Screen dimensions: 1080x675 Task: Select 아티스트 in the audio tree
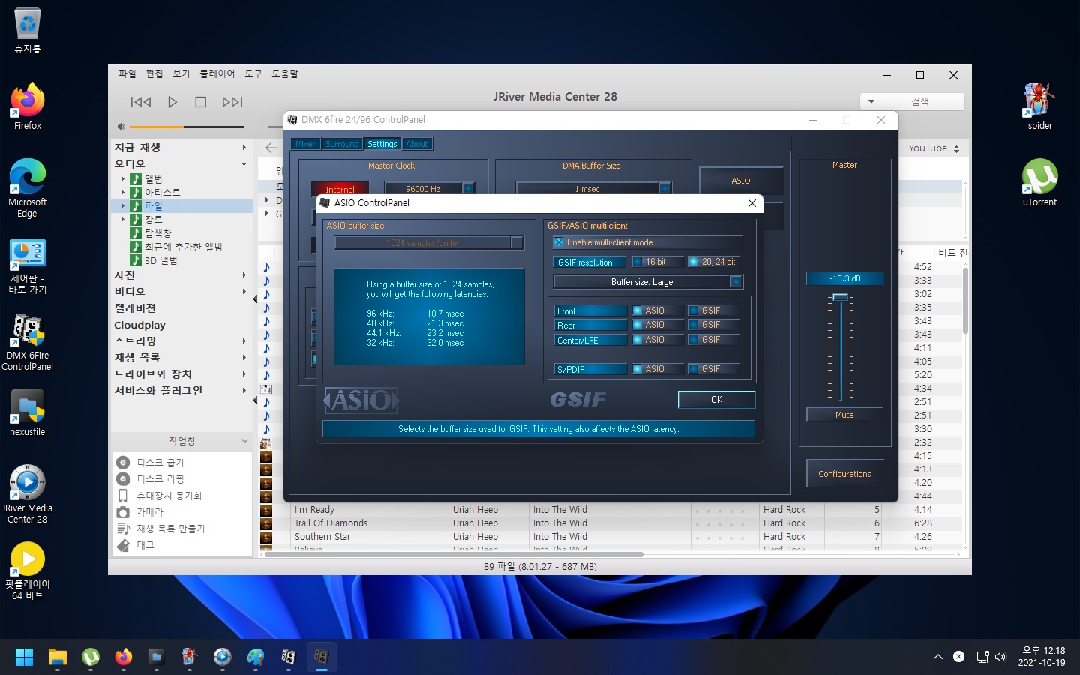[x=162, y=193]
